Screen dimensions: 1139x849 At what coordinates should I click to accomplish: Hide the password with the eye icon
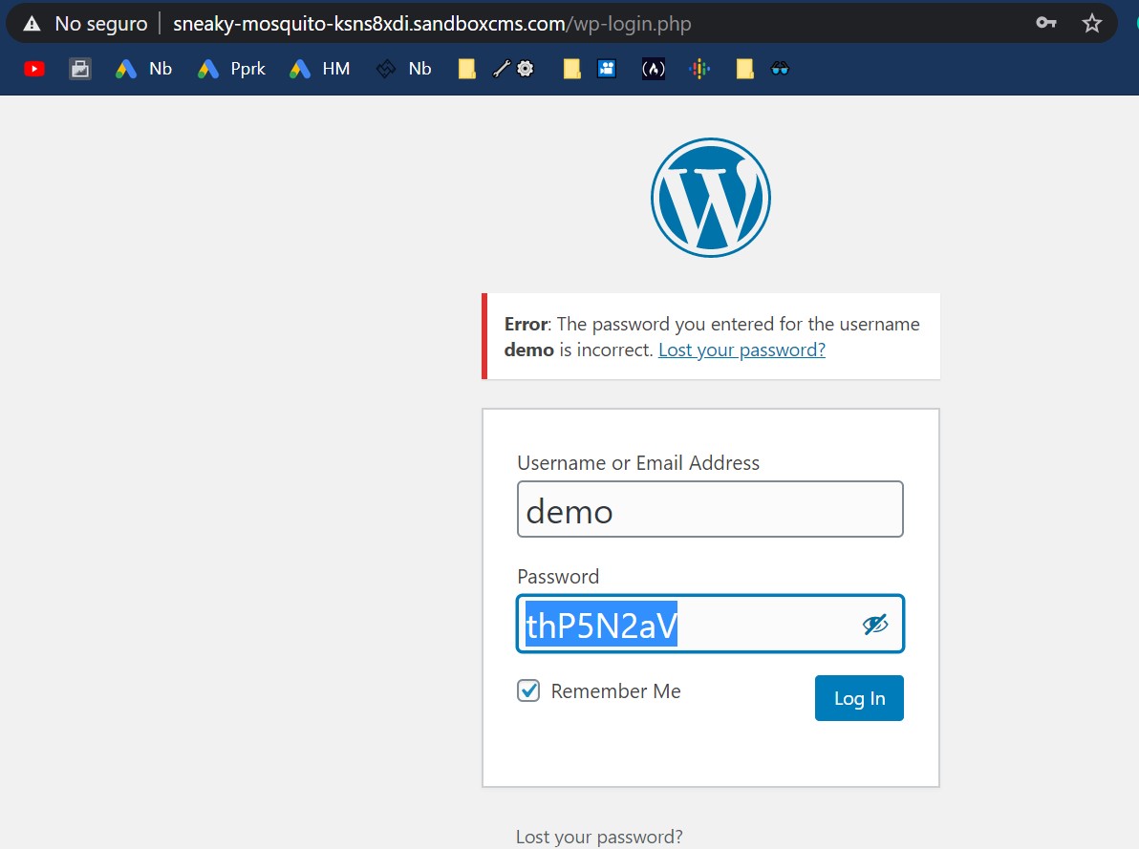[875, 624]
